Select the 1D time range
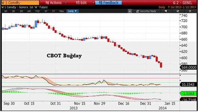Screen dimensions: 198x112 (x=6, y=11)
